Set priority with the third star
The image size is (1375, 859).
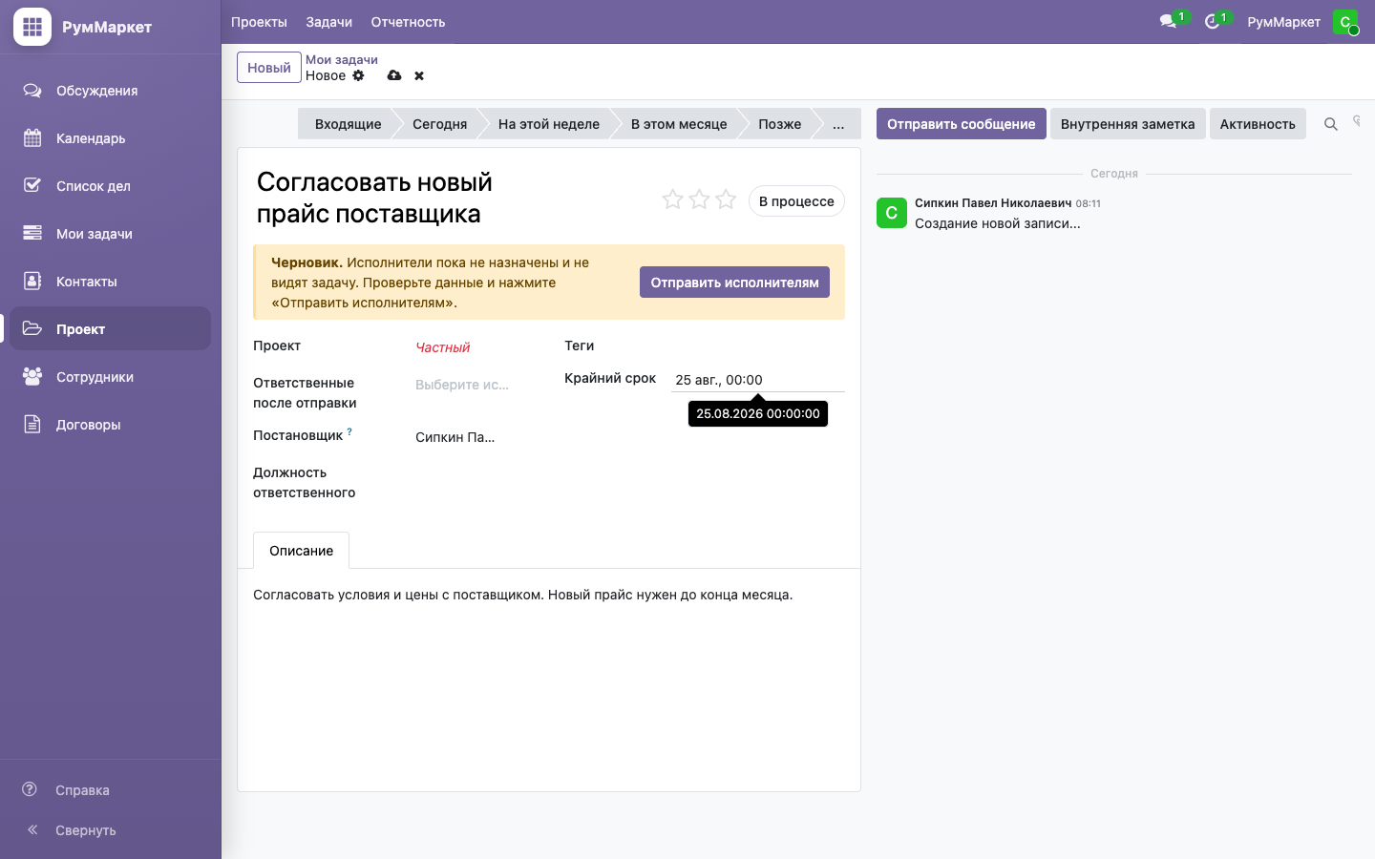coord(726,199)
